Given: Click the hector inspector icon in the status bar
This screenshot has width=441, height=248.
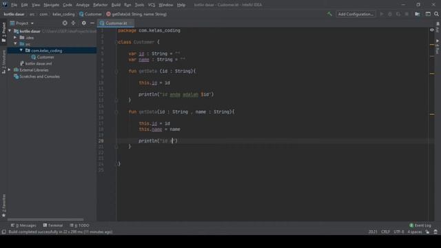Looking at the screenshot, I should pos(435,232).
